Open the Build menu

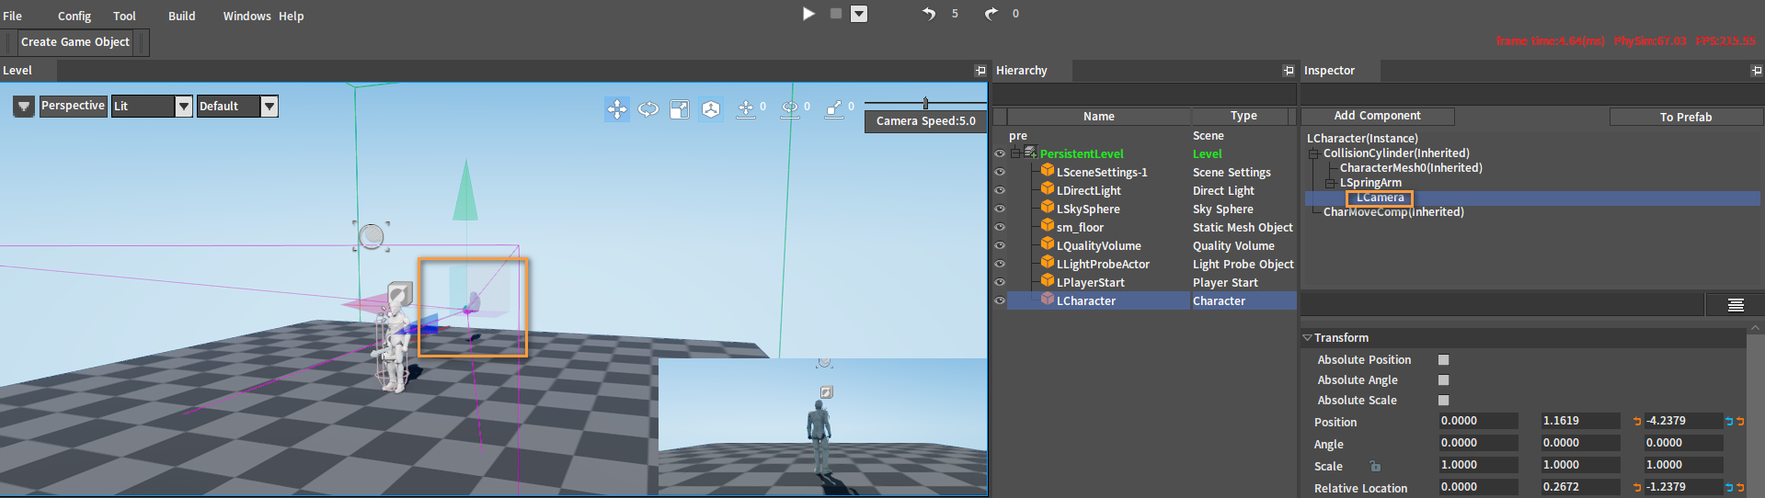pyautogui.click(x=181, y=16)
